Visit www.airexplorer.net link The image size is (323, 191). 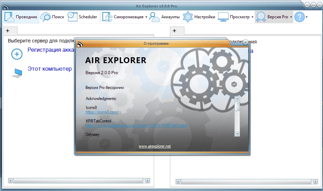pos(155,146)
